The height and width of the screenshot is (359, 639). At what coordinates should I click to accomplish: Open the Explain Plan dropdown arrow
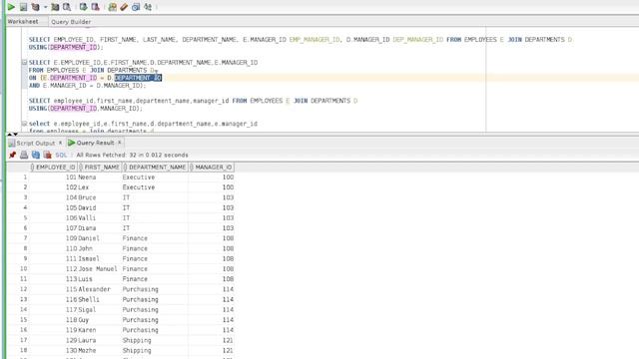tap(45, 7)
